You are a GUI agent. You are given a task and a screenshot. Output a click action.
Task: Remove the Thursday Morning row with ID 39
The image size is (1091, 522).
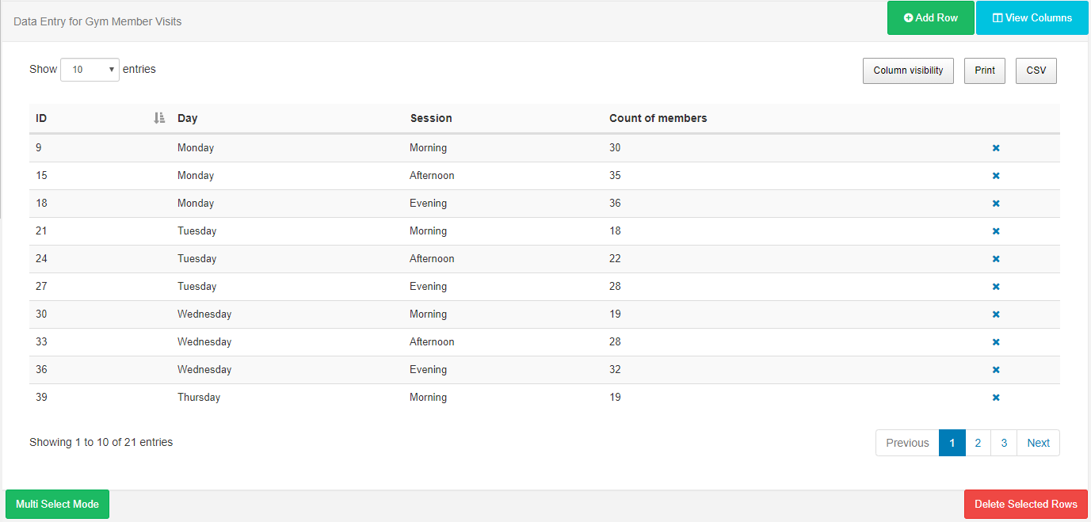point(996,398)
